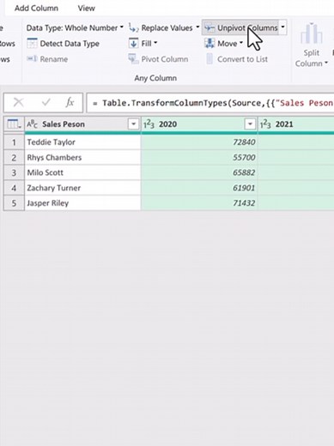Screen dimensions: 334x446
Task: Click the Move icon
Action: pyautogui.click(x=210, y=44)
